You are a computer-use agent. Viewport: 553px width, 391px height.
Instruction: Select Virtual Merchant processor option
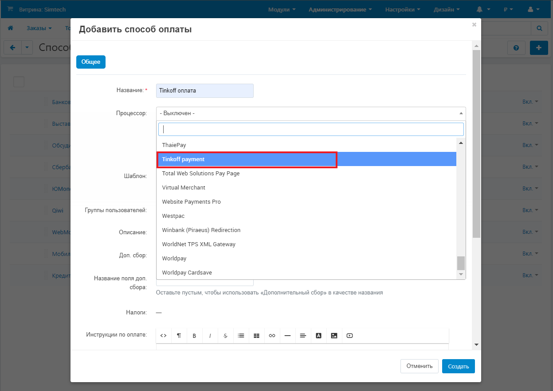pyautogui.click(x=306, y=188)
